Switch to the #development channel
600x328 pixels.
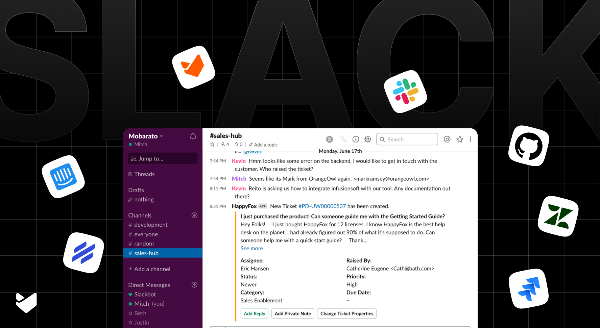point(150,225)
